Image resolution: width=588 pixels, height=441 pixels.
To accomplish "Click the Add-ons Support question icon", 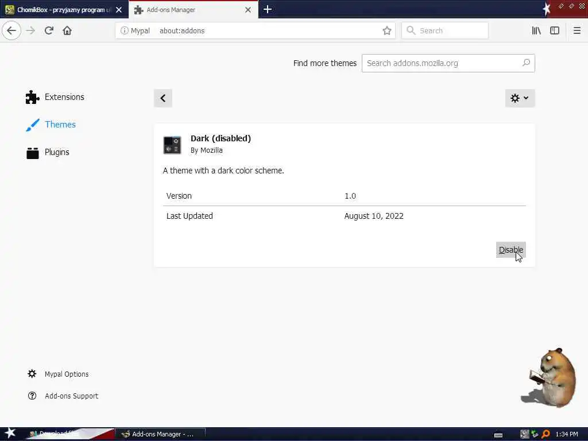I will [x=32, y=396].
